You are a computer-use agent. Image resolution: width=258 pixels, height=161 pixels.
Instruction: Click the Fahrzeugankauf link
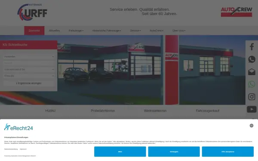tap(208, 111)
